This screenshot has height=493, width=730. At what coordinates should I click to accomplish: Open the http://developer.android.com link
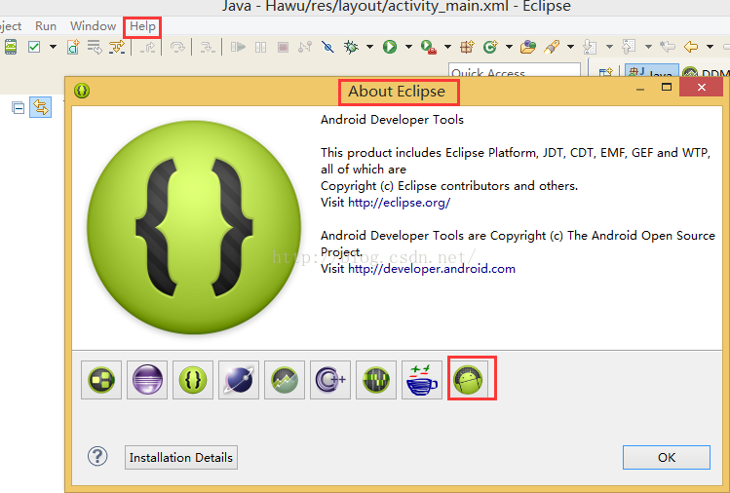click(x=432, y=269)
